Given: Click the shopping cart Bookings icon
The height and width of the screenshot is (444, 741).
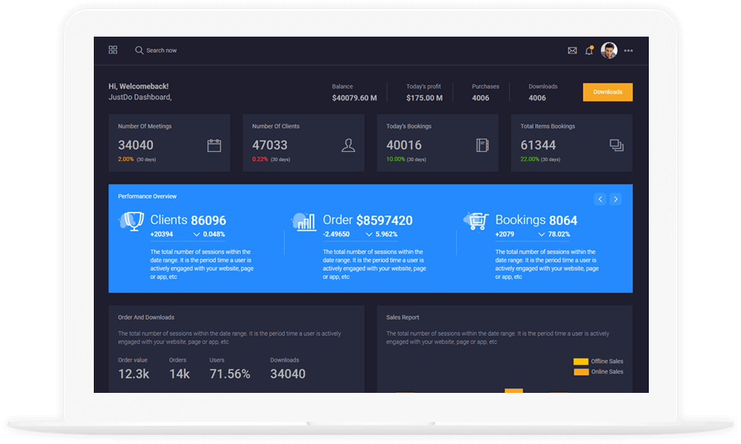Looking at the screenshot, I should 476,221.
